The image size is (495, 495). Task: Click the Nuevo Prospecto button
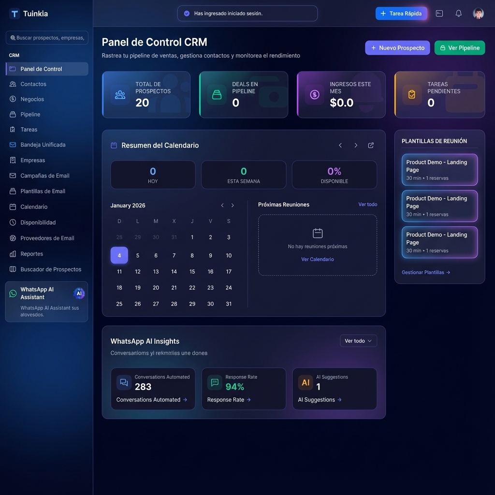397,48
